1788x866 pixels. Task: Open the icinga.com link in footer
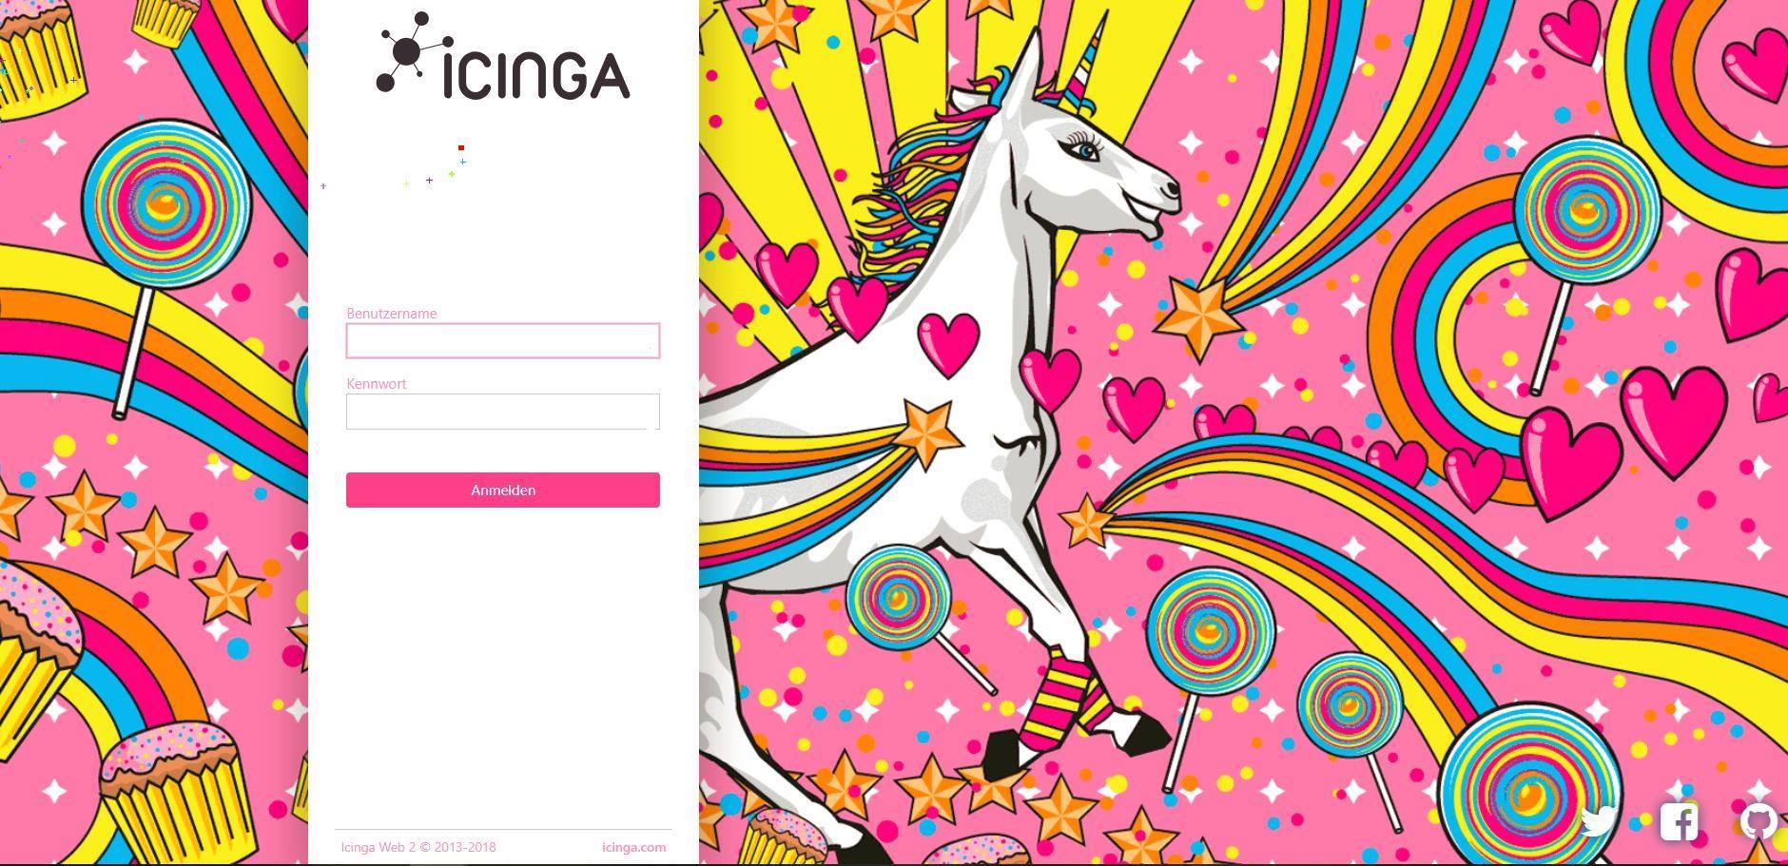[x=634, y=847]
